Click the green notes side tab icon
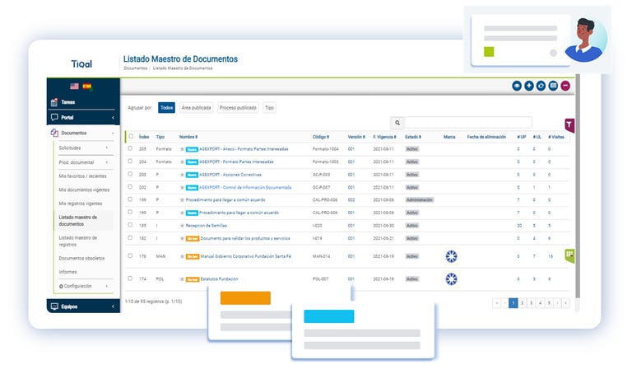The height and width of the screenshot is (365, 632). (569, 255)
